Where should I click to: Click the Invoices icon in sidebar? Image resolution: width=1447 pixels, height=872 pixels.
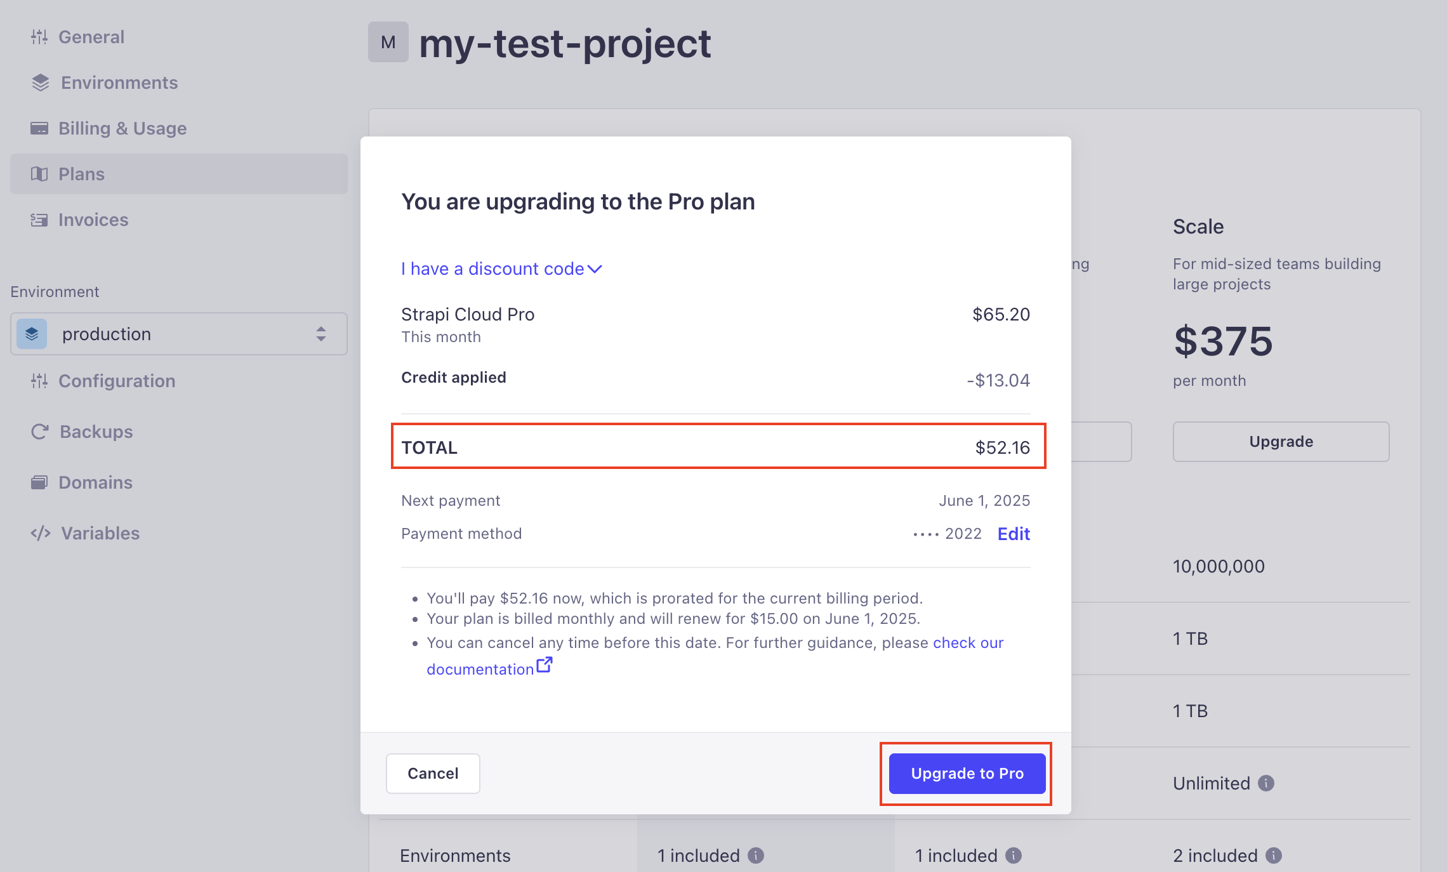click(x=39, y=220)
